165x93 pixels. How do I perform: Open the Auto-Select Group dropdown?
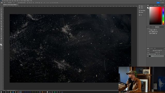[14, 3]
